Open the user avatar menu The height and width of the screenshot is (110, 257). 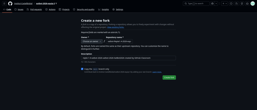[x=253, y=4]
